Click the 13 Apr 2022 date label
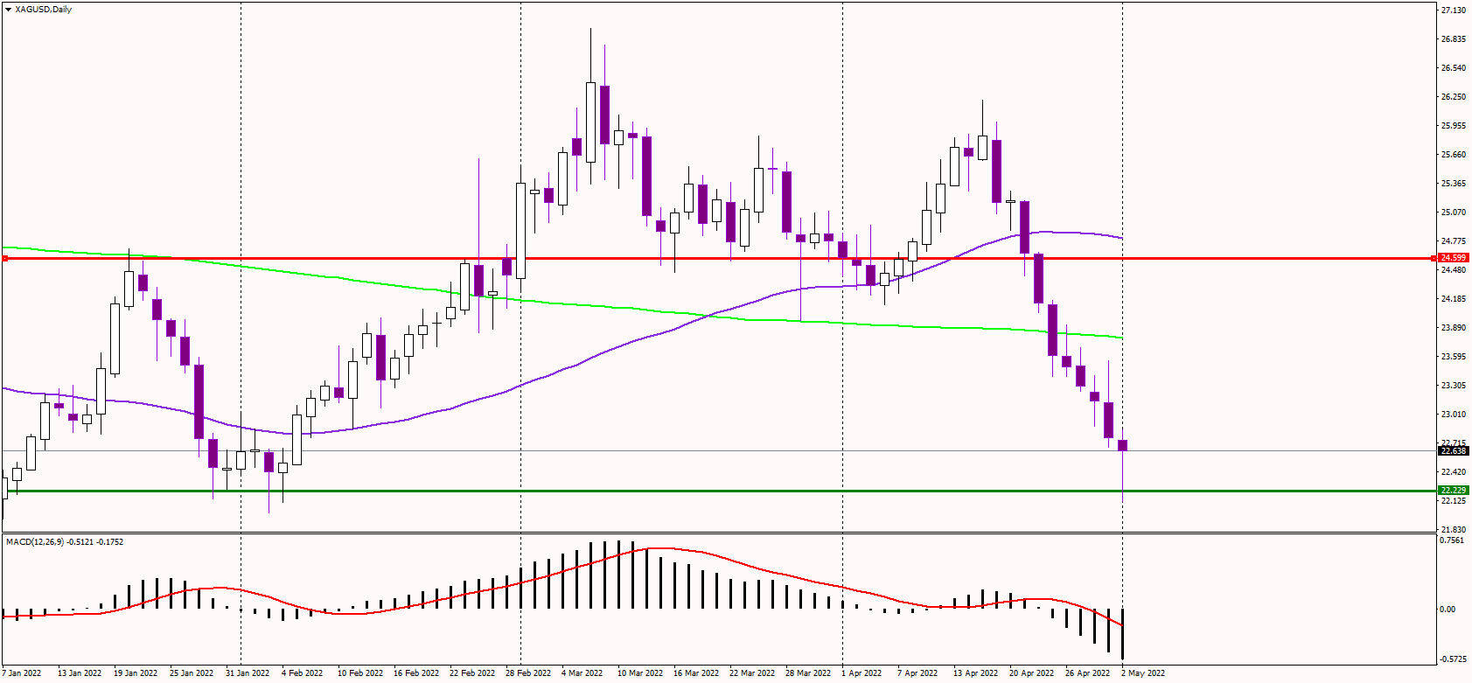 click(976, 673)
